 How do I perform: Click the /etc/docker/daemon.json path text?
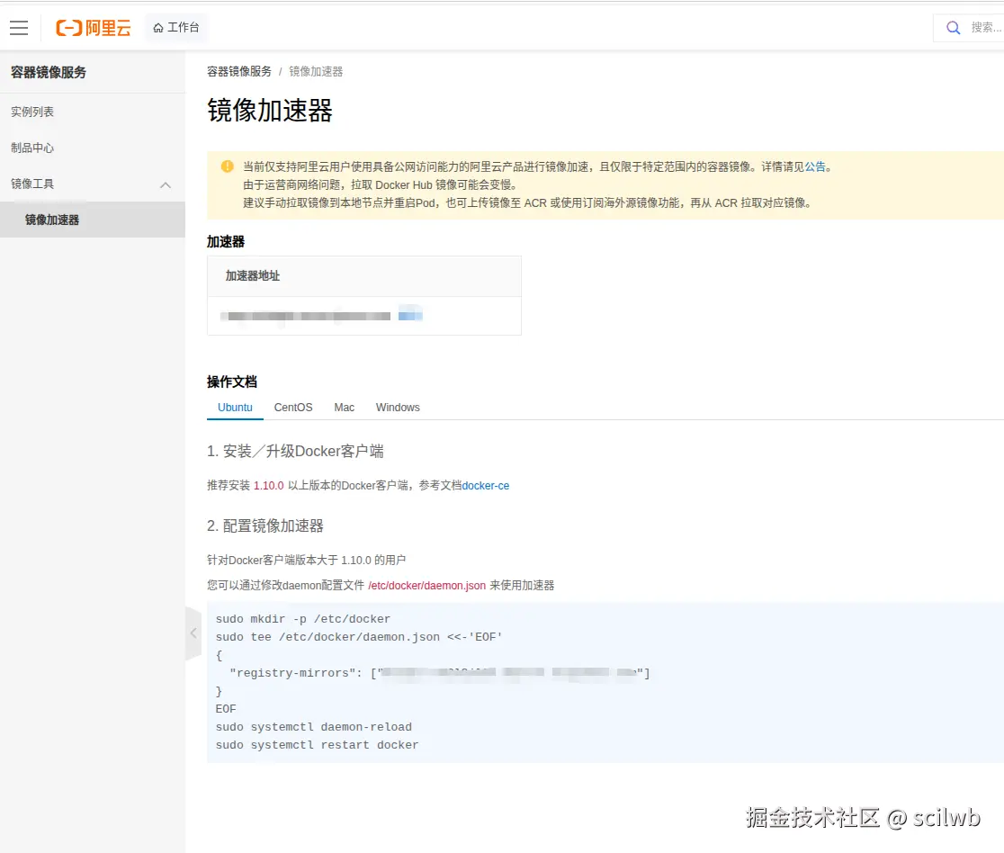point(426,586)
